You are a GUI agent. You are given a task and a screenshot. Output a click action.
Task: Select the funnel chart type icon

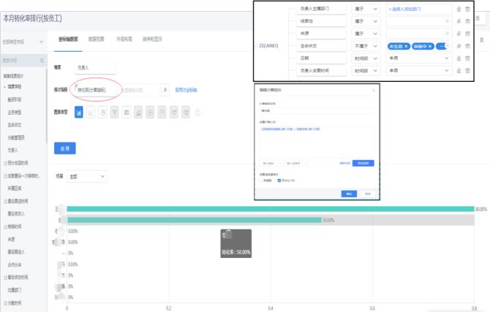tap(114, 112)
